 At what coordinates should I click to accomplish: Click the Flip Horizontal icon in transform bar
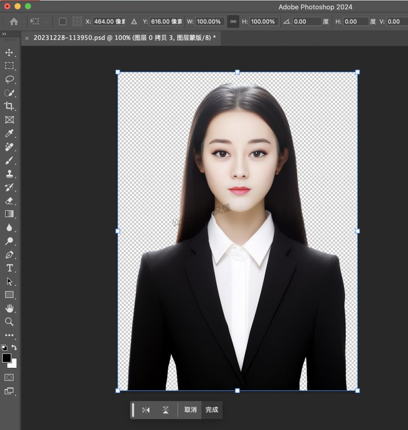[x=146, y=410]
